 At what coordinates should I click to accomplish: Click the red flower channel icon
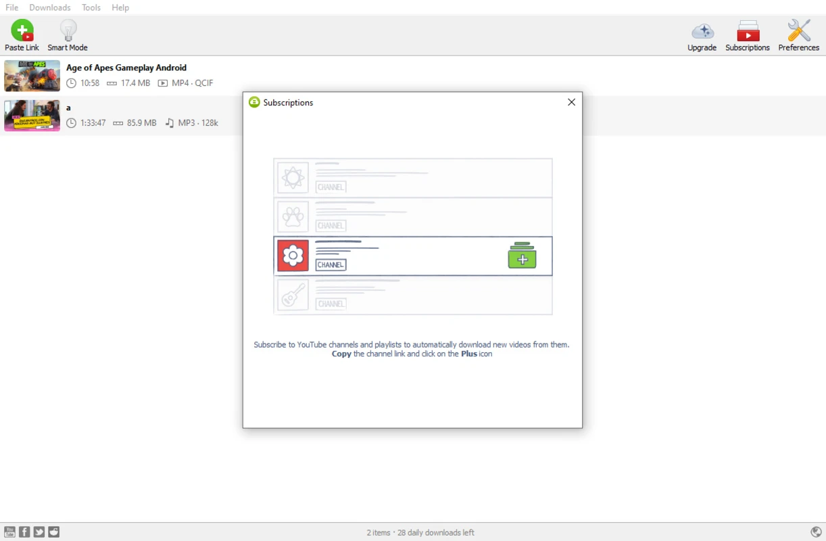(293, 256)
